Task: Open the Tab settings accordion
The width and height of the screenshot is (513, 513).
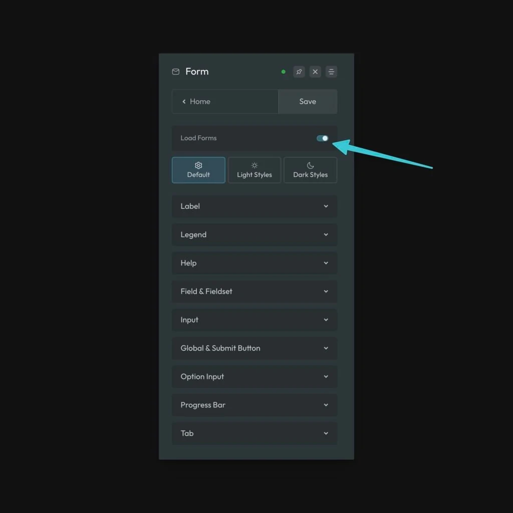Action: [254, 433]
